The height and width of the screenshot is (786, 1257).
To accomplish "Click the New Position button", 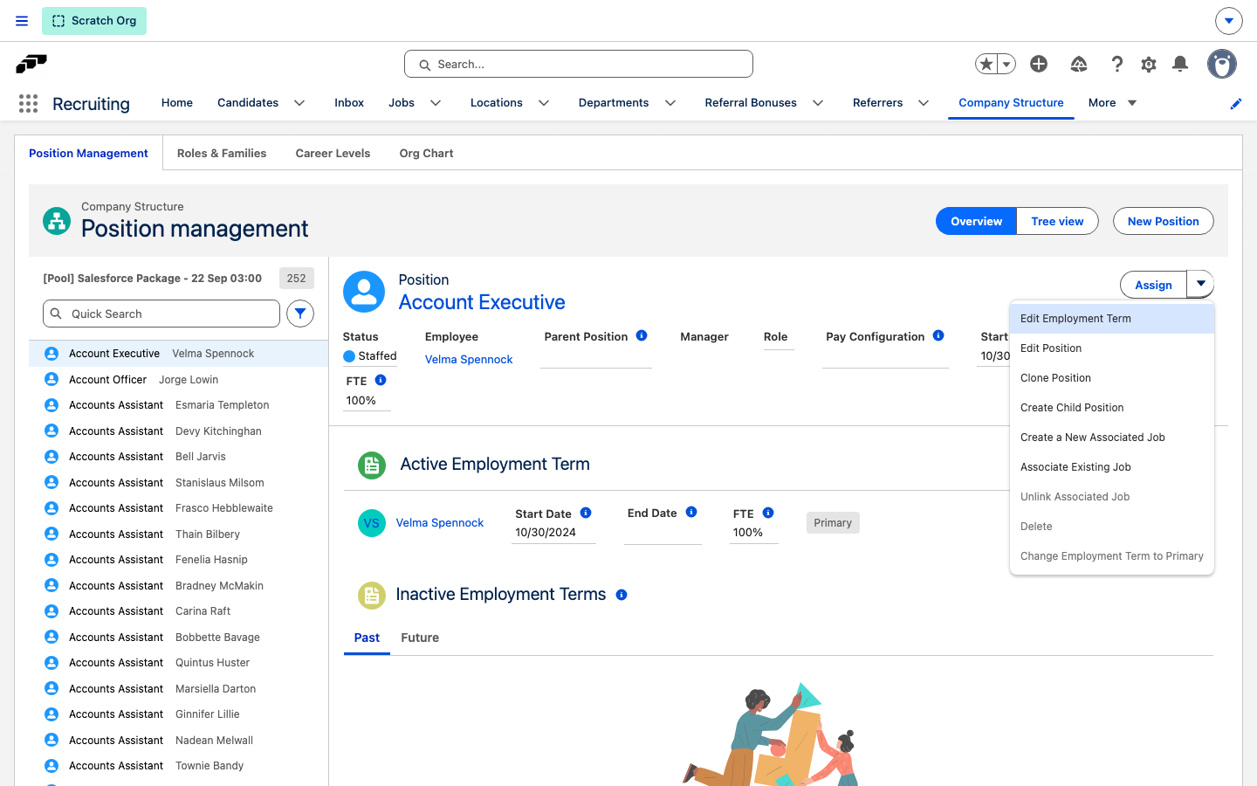I will [x=1163, y=221].
